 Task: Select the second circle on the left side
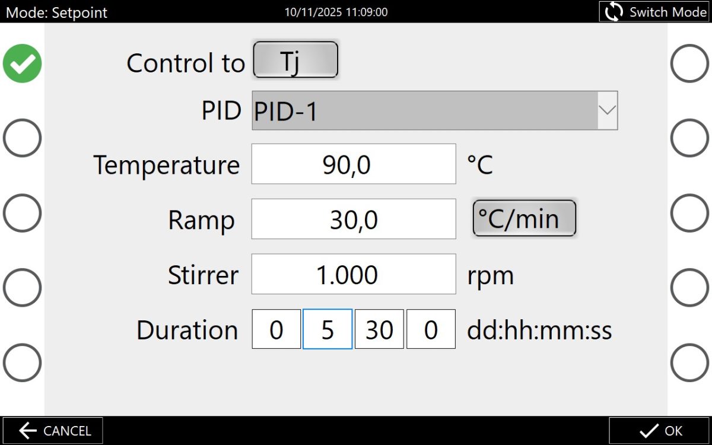(x=22, y=138)
